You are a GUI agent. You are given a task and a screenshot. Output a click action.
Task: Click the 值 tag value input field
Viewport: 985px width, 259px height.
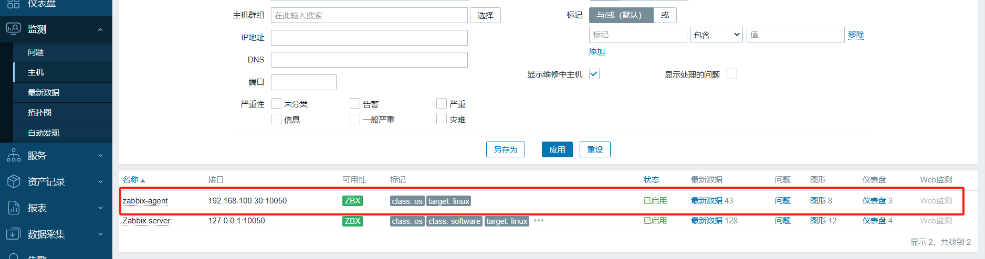coord(795,35)
